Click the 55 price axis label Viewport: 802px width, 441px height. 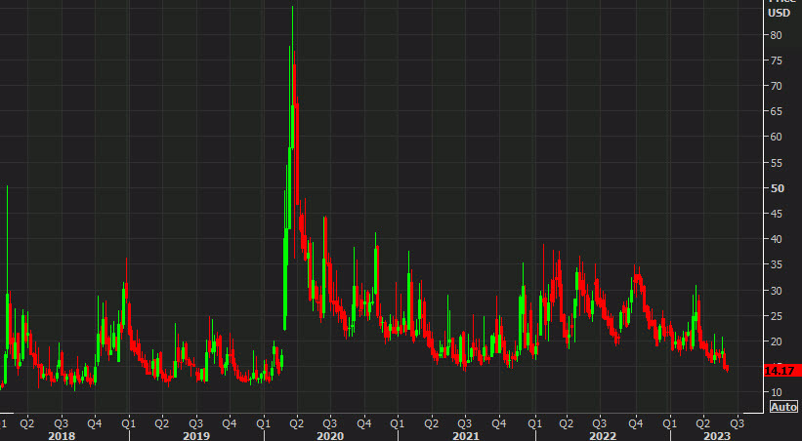tap(776, 163)
